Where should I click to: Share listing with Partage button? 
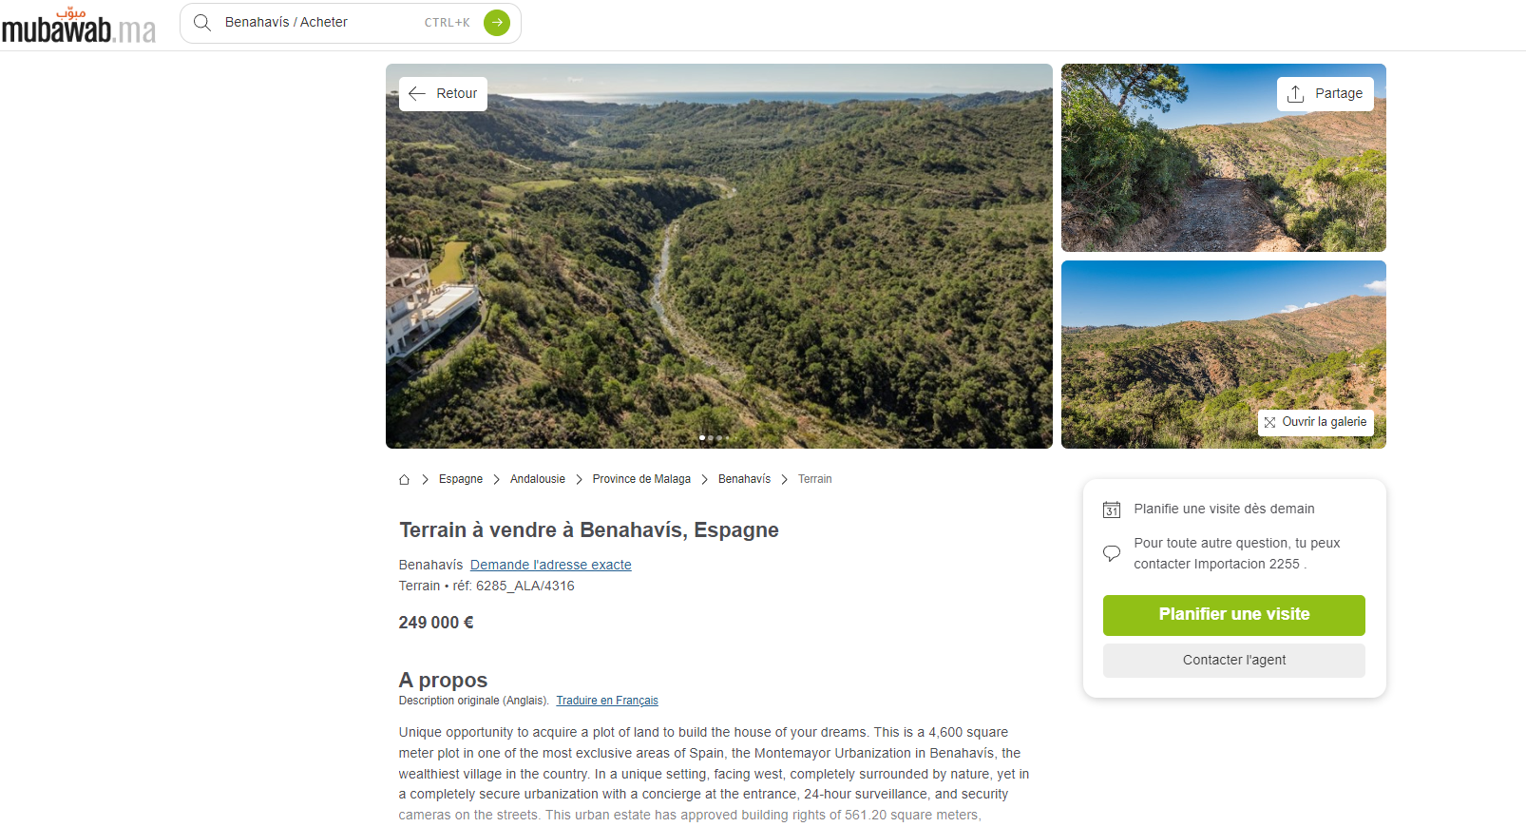pos(1326,94)
